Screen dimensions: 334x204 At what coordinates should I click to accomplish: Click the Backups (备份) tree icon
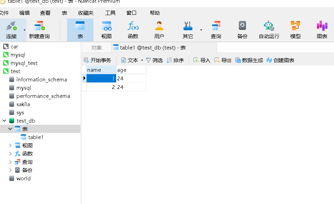pyautogui.click(x=18, y=170)
